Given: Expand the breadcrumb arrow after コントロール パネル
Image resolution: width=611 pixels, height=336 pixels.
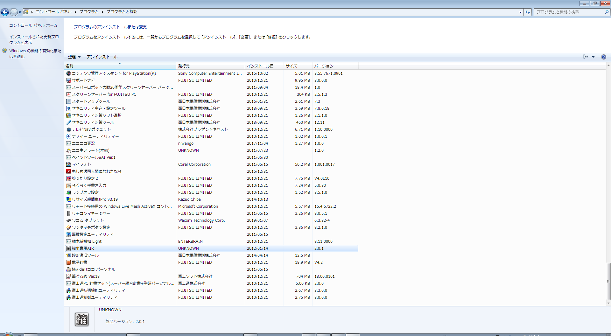Looking at the screenshot, I should (76, 12).
